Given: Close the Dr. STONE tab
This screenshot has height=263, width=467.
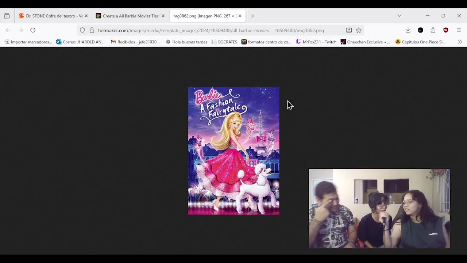Looking at the screenshot, I should click(86, 16).
